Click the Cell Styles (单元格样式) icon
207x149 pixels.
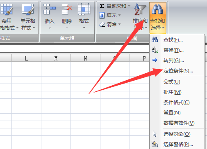[28, 9]
